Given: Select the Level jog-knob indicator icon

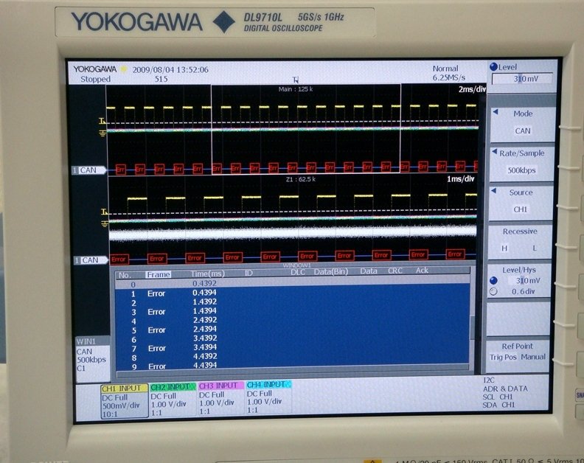Looking at the screenshot, I should pos(493,66).
